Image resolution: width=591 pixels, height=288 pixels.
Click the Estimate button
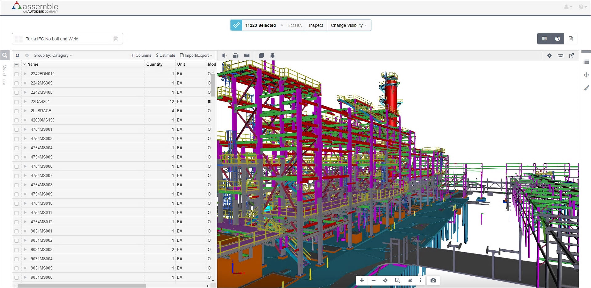point(165,56)
